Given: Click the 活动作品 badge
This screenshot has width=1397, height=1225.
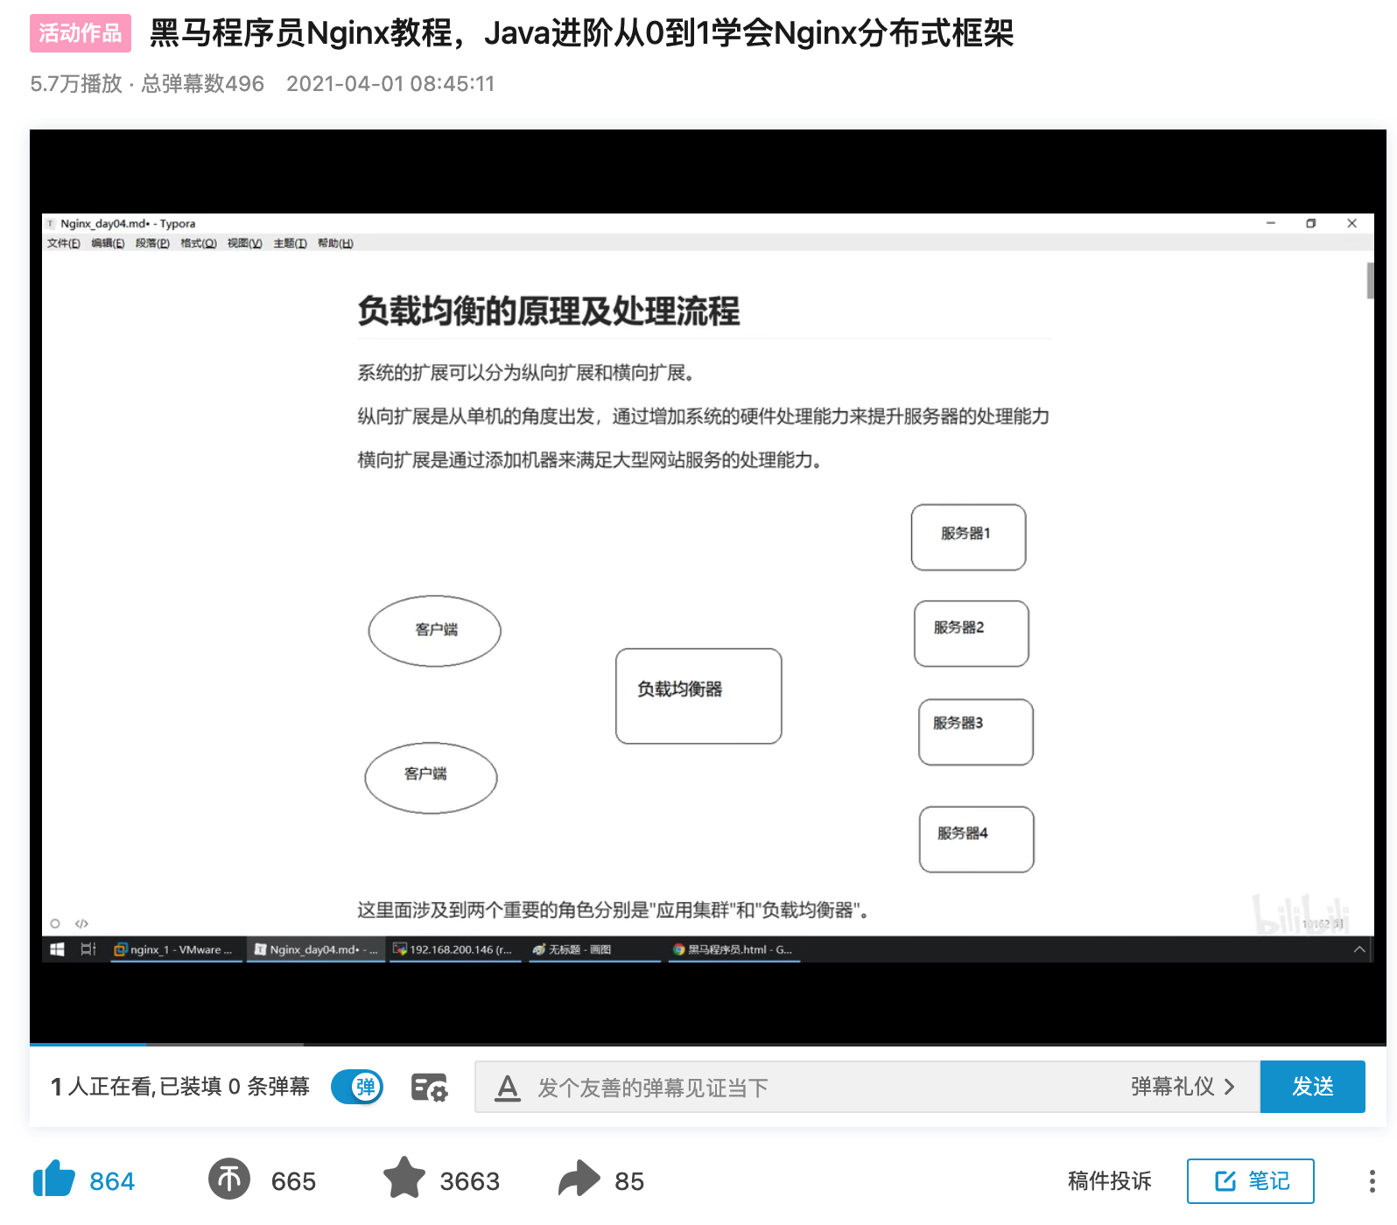Looking at the screenshot, I should tap(81, 33).
